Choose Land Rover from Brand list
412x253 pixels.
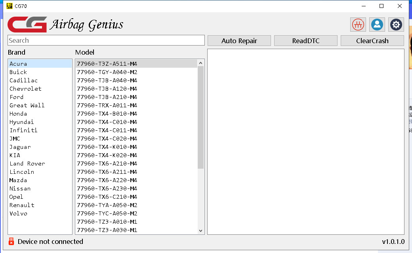pyautogui.click(x=27, y=164)
